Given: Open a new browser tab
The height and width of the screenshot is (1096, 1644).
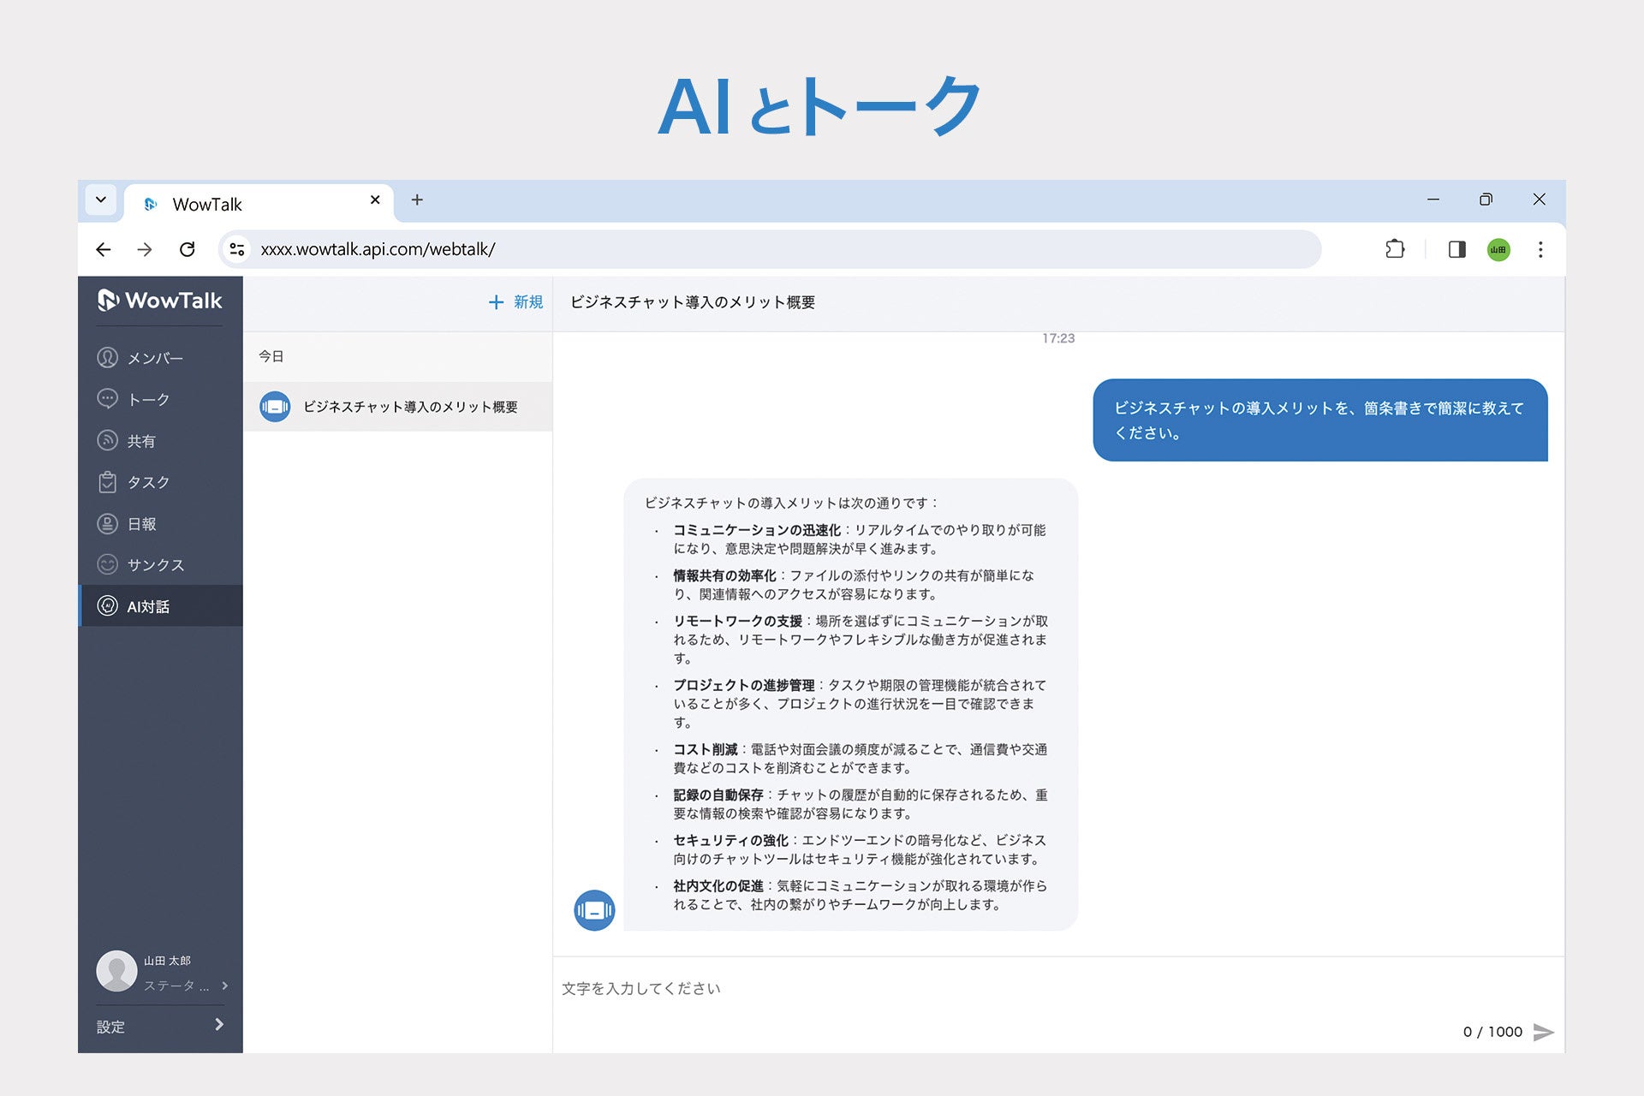Looking at the screenshot, I should coord(417,200).
